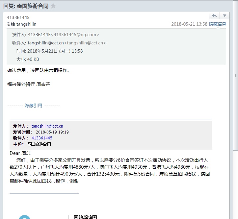
Task: Grab the vertical scrollbar grip handle
Action: 235,75
